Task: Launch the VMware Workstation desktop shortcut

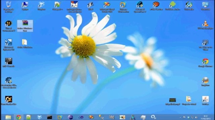Action: (x=123, y=7)
